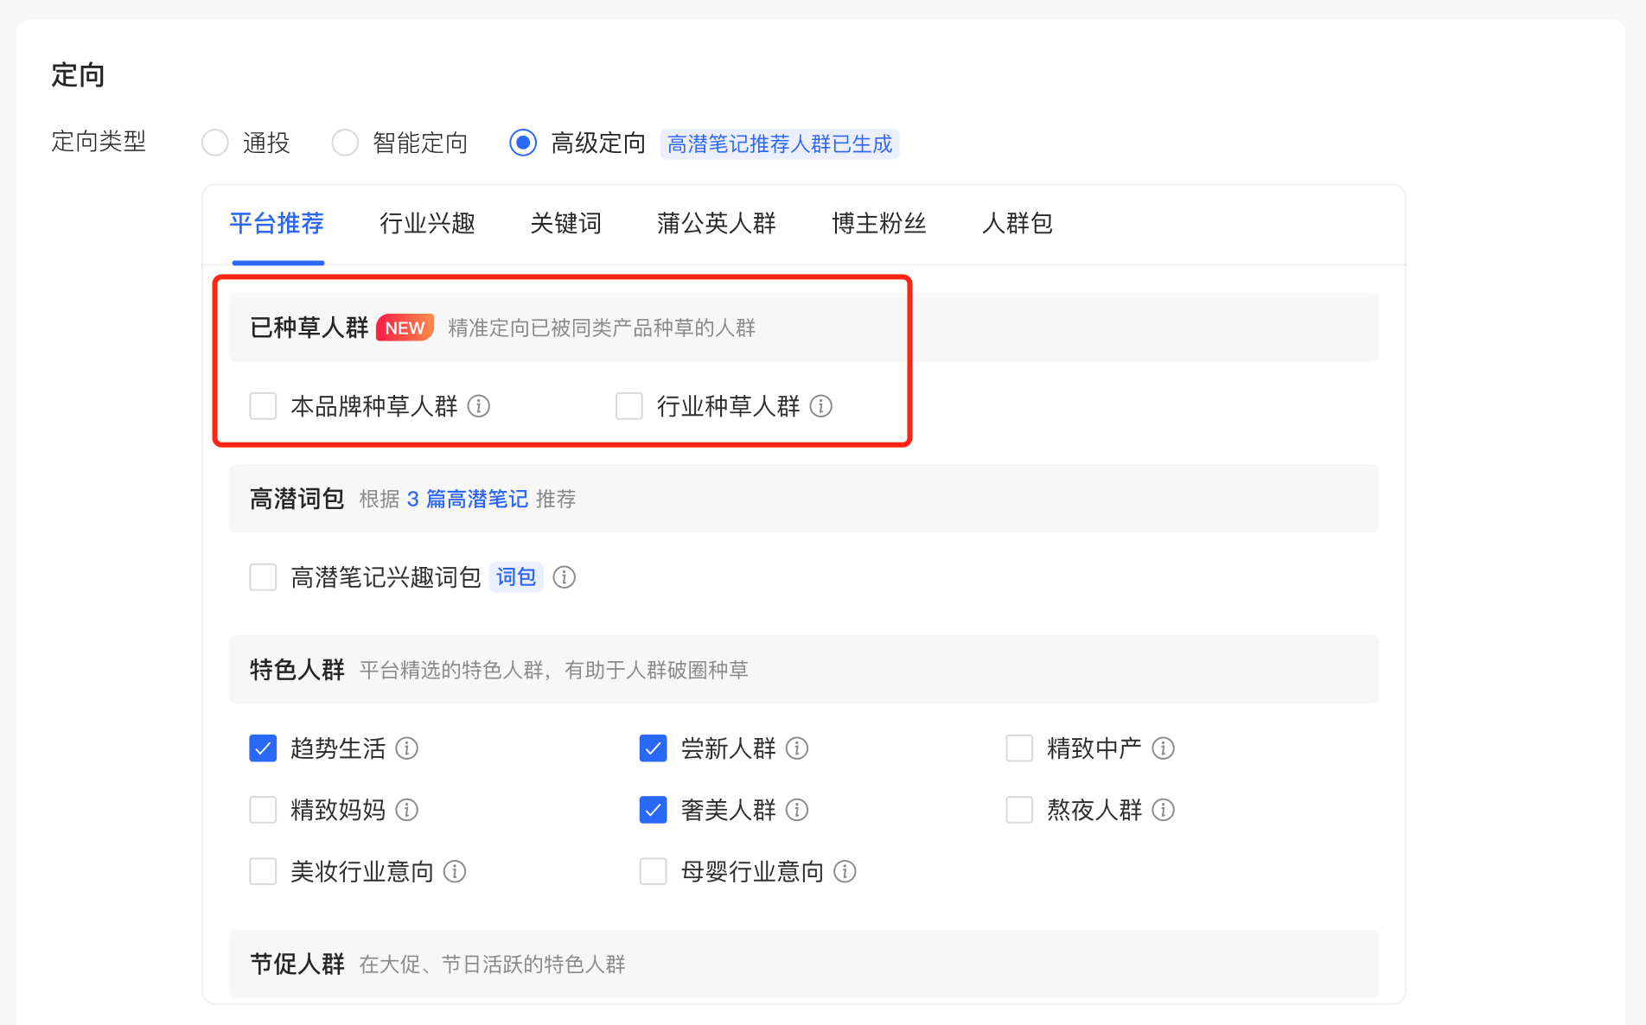Screen dimensions: 1646x1025
Task: Open info icon next to 行业种草人群
Action: point(821,406)
